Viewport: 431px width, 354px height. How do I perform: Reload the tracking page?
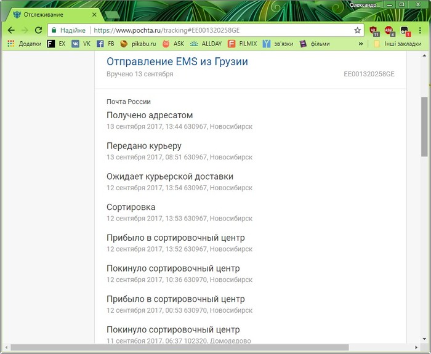tap(38, 30)
